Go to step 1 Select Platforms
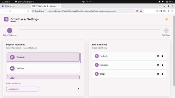 tap(10, 31)
